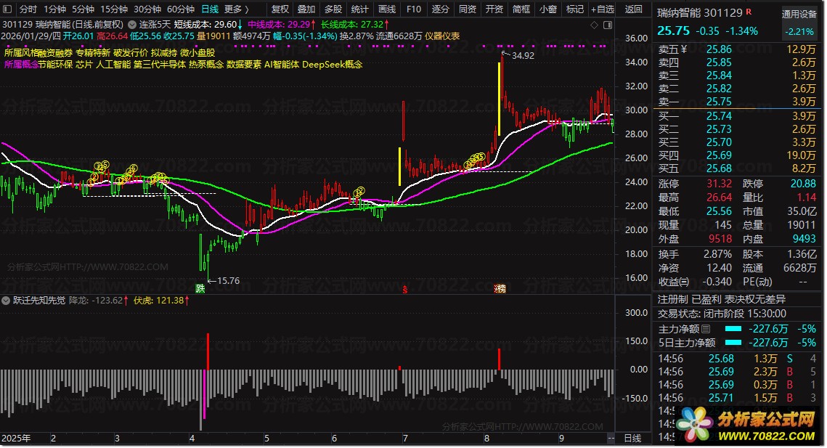Click the 返回 button
This screenshot has width=827, height=448.
pos(634,9)
